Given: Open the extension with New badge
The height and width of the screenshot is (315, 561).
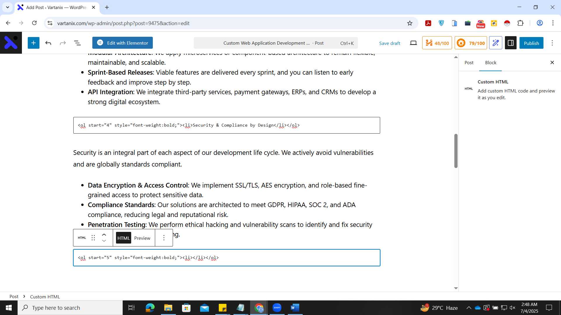Looking at the screenshot, I should pyautogui.click(x=481, y=24).
